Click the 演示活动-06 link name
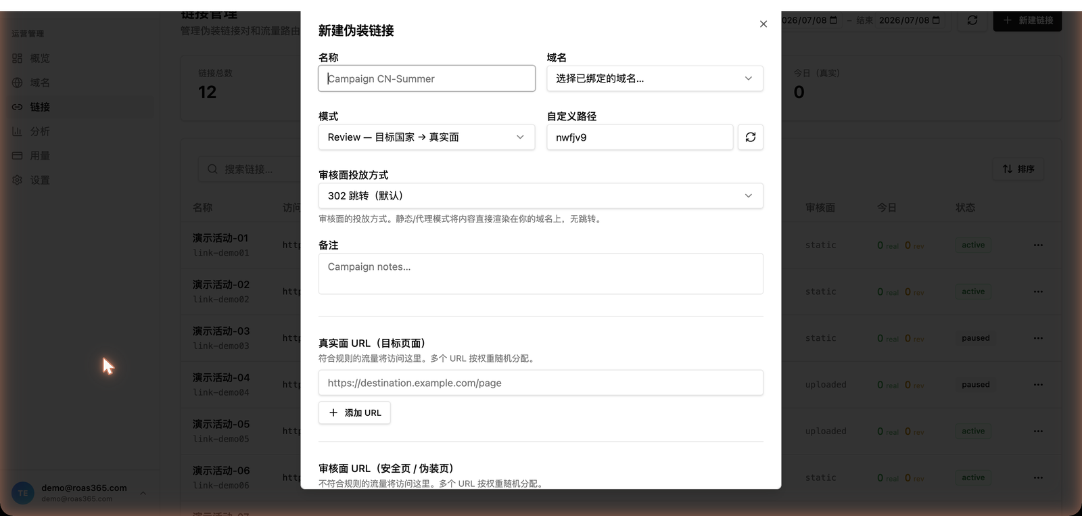The width and height of the screenshot is (1082, 516). pos(221,471)
